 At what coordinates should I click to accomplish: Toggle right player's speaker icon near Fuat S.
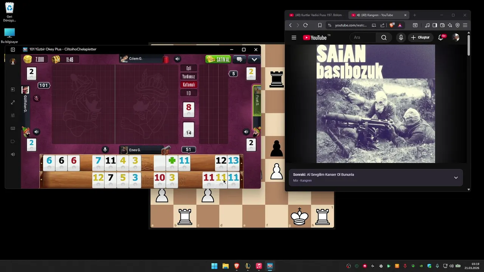pos(246,132)
